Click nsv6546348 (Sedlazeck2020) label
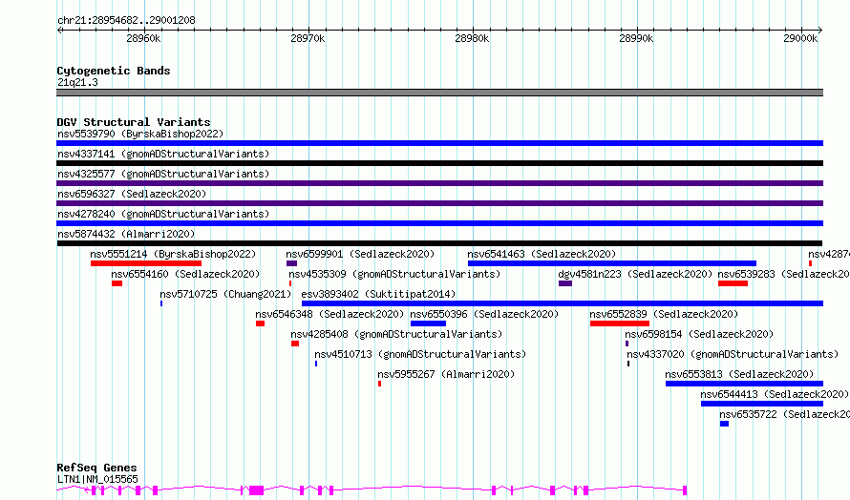The height and width of the screenshot is (500, 850). 329,314
